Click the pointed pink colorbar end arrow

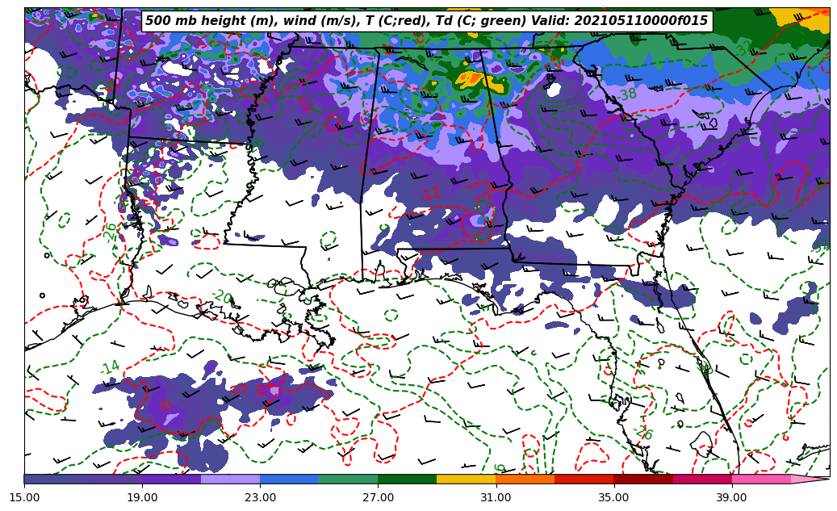pyautogui.click(x=810, y=479)
